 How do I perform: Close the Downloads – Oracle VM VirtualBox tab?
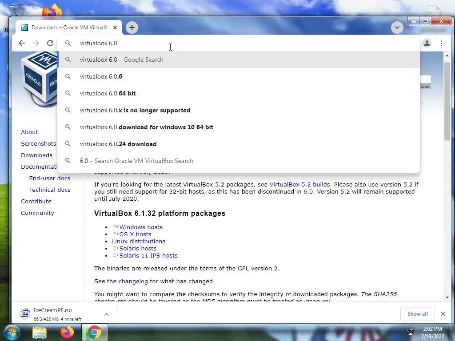115,28
